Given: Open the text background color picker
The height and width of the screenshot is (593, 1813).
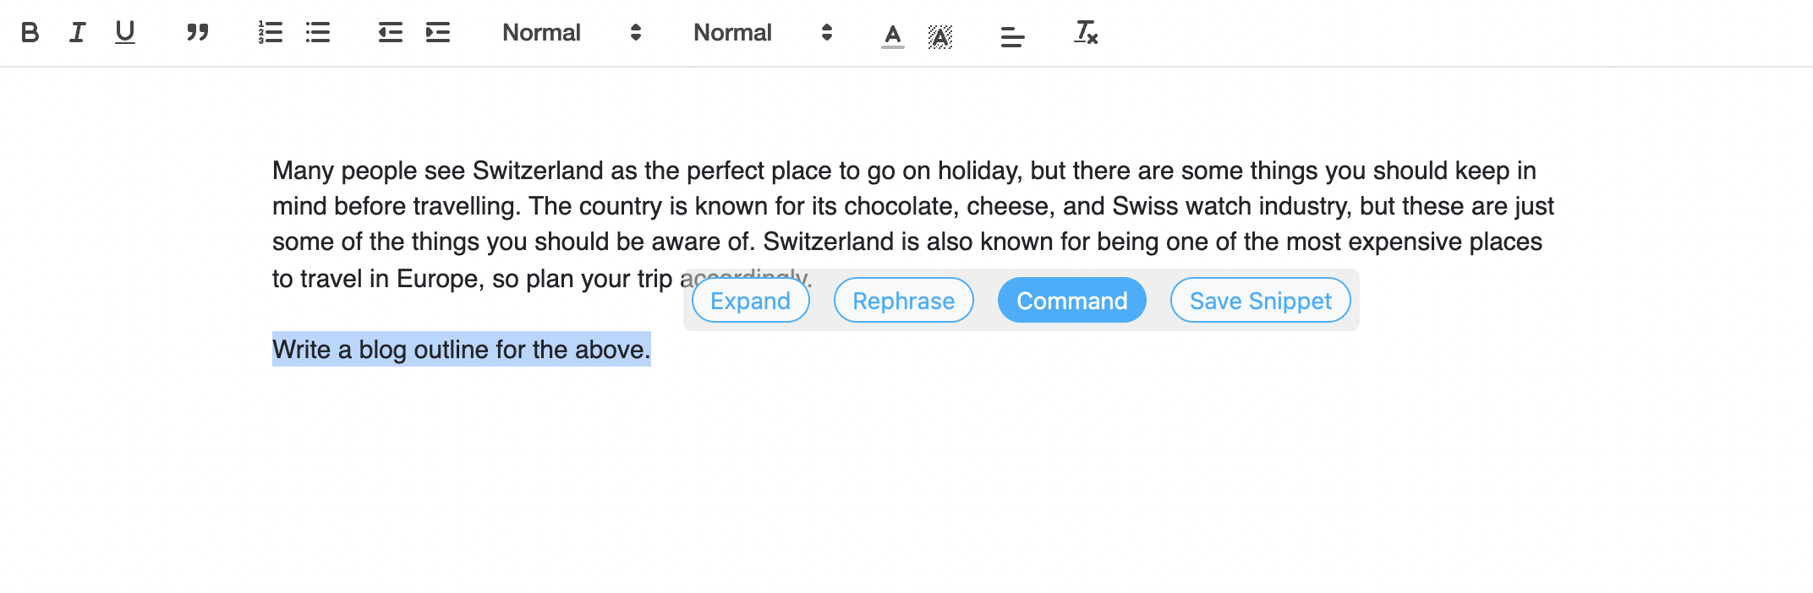Looking at the screenshot, I should (940, 35).
